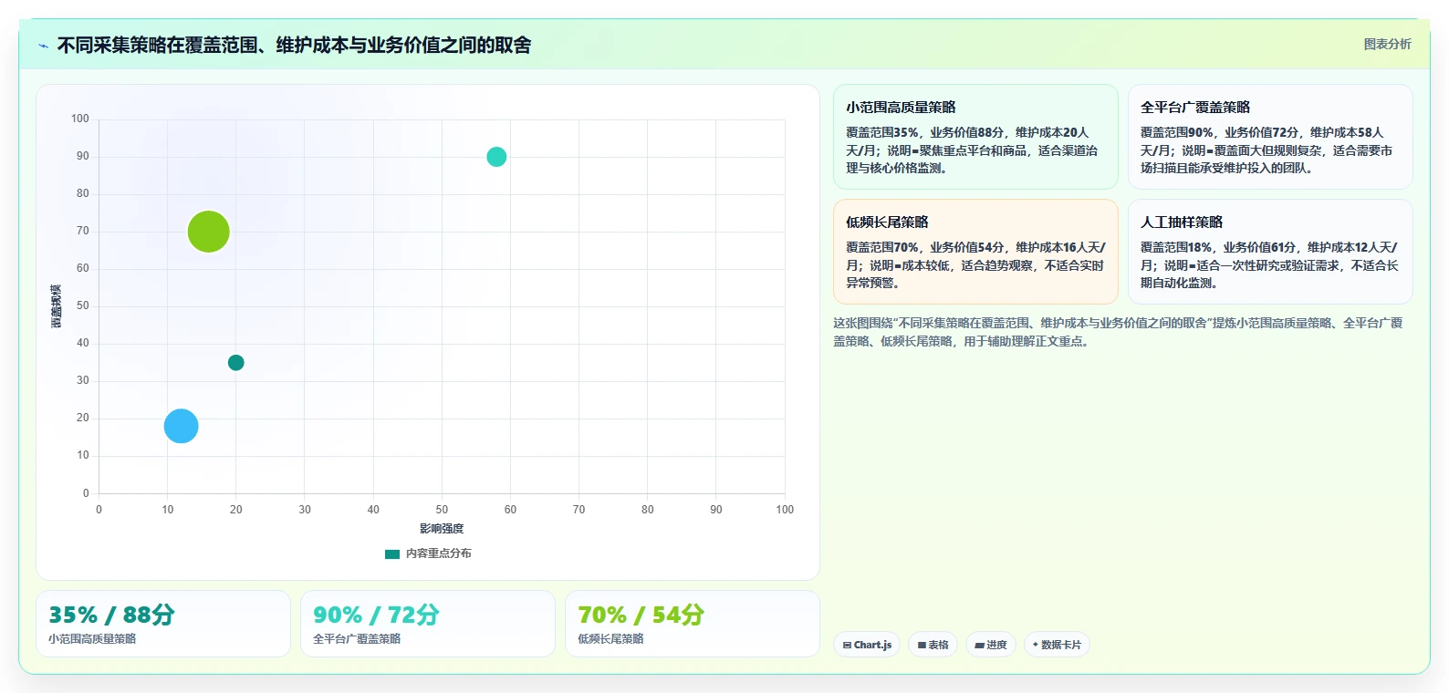
Task: Click the chart summary paragraph starting 这张图围绕
Action: 1118,332
